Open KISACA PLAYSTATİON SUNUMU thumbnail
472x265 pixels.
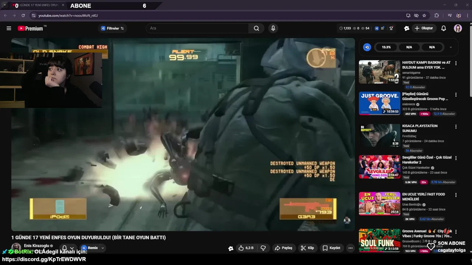click(379, 135)
